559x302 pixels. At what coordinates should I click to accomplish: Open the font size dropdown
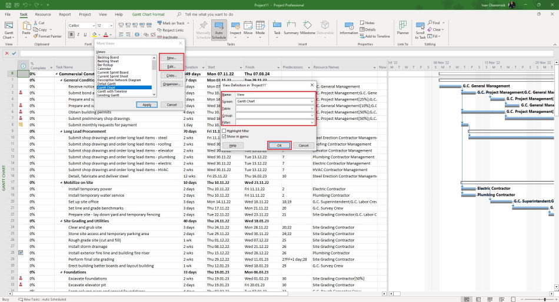[111, 26]
